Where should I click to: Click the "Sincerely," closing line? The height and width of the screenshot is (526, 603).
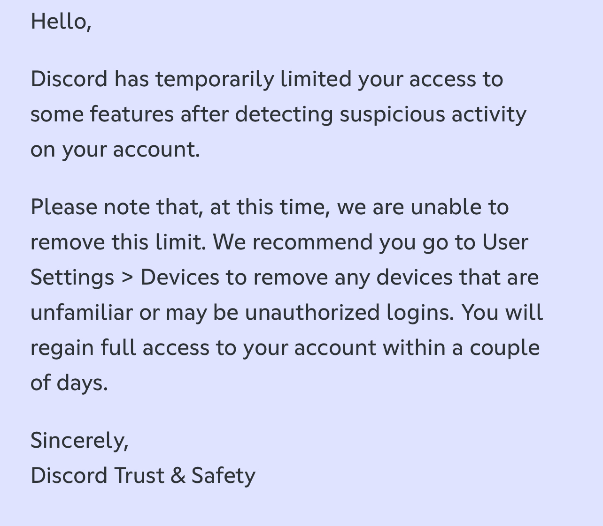pos(79,441)
